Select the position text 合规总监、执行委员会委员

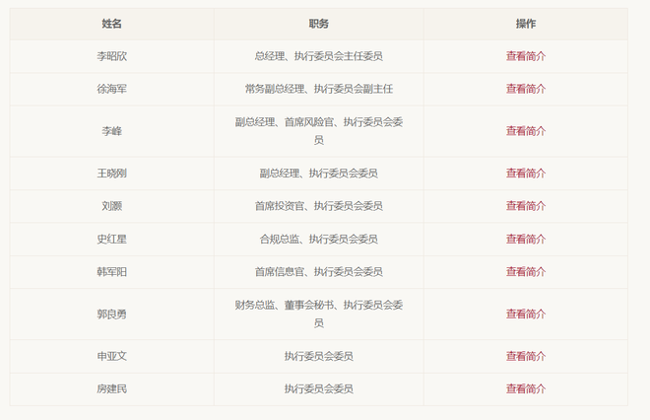(x=318, y=239)
